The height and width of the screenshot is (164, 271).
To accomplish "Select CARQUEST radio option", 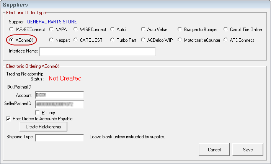I will tap(76, 40).
